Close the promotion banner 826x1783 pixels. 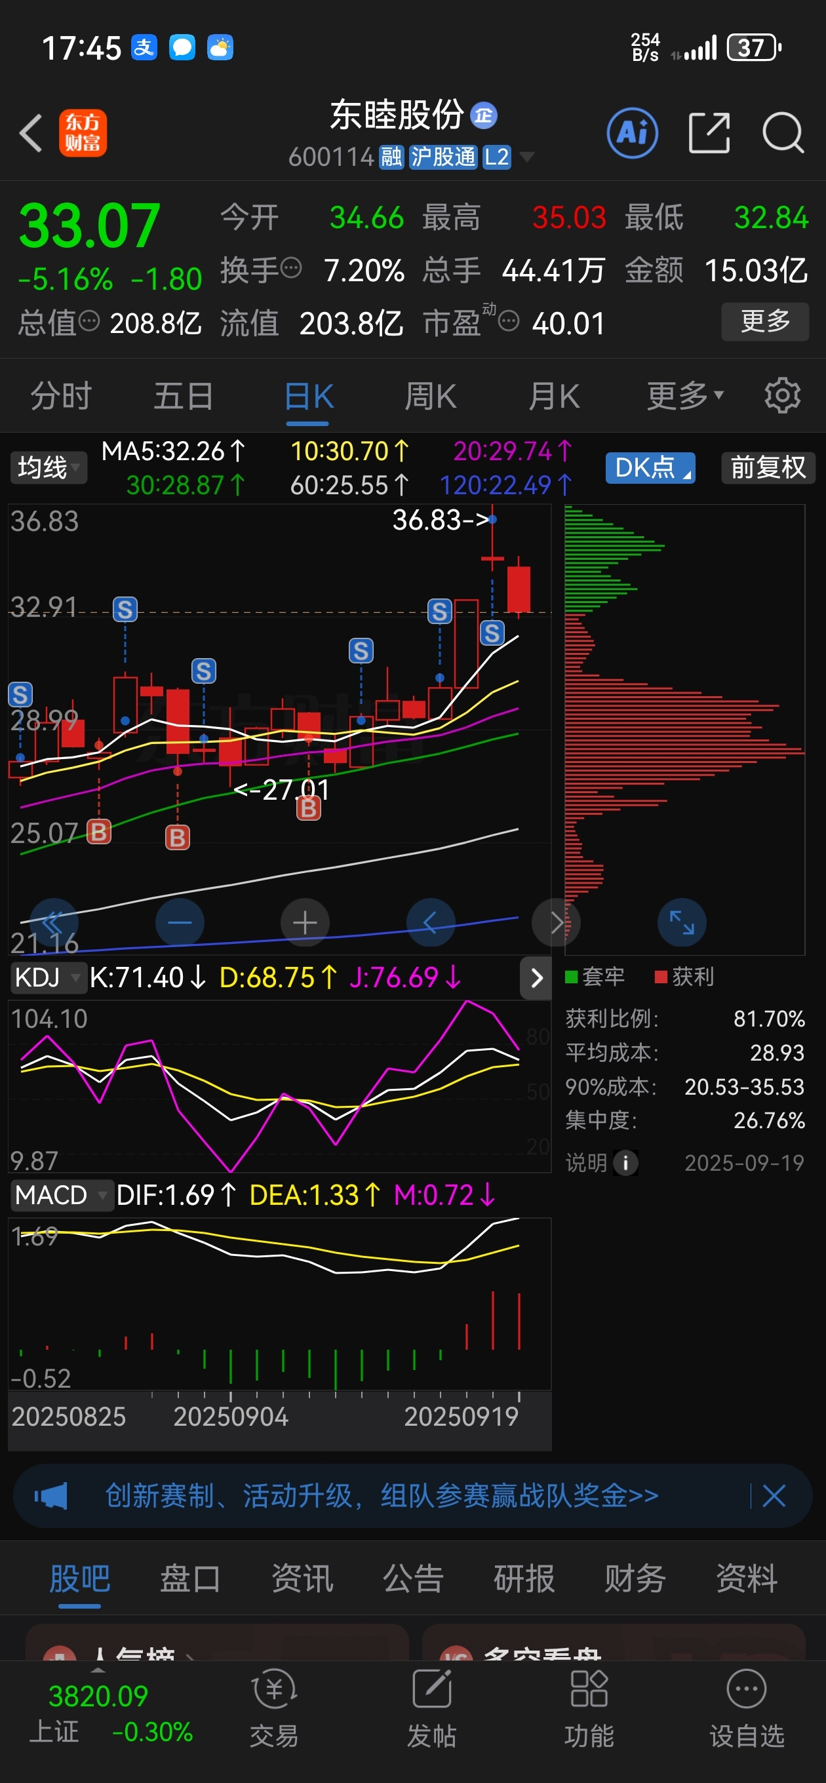click(x=774, y=1496)
